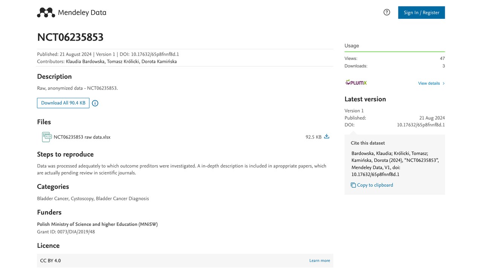Screen dimensions: 482x271
Task: Click Learn more about CC BY 4.0
Action: (320, 260)
